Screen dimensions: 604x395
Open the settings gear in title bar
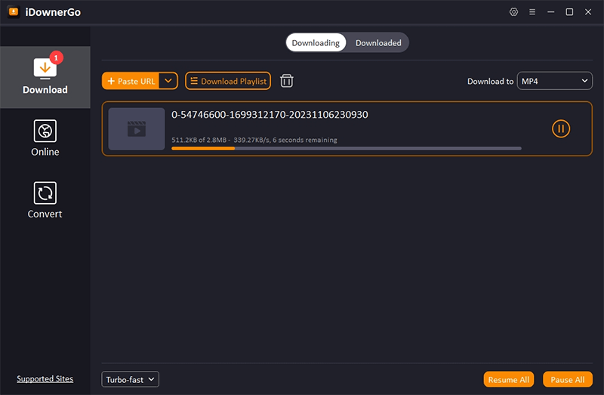click(x=514, y=12)
